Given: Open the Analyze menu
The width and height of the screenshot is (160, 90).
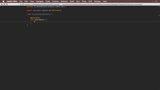Looking at the screenshot, I should click(x=55, y=1).
